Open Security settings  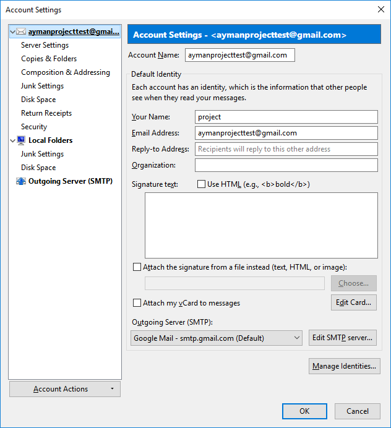coord(34,127)
